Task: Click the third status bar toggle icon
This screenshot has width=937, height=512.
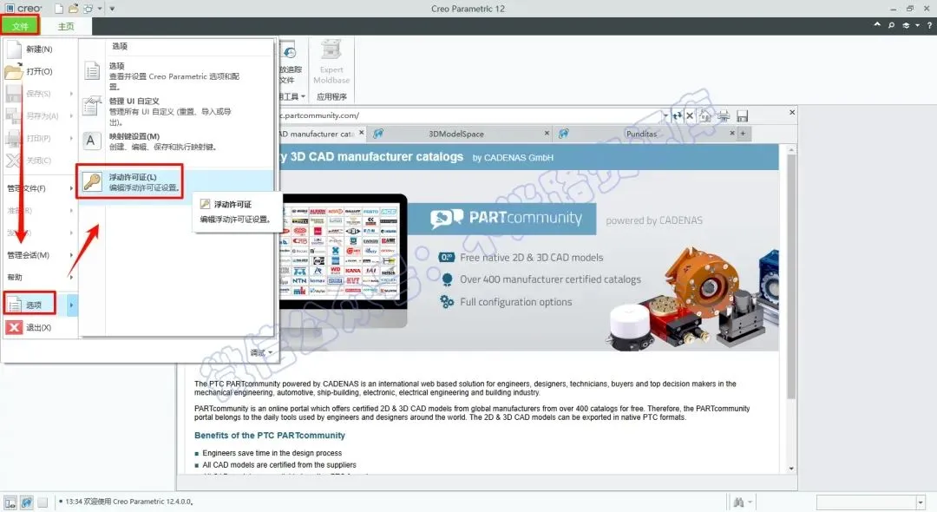Action: (x=43, y=502)
